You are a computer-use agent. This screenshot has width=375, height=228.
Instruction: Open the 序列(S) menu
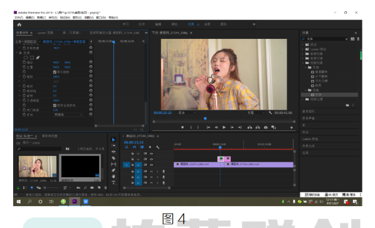coord(53,18)
